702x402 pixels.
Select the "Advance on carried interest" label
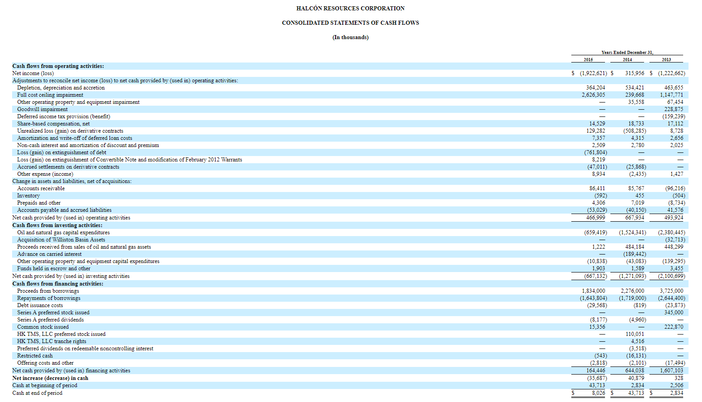pos(49,254)
